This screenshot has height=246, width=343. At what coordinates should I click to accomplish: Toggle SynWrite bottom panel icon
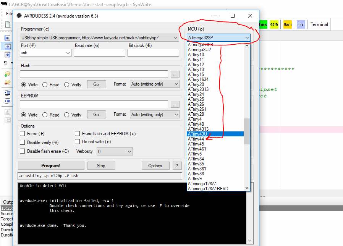click(7, 46)
